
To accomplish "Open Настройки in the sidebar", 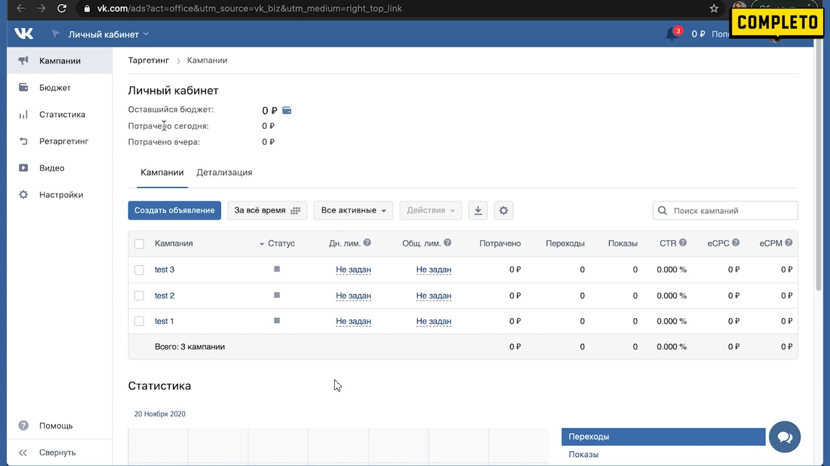I will [x=60, y=195].
